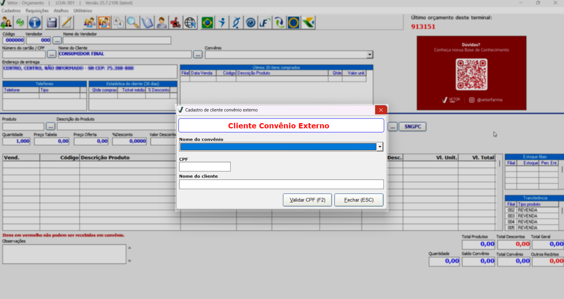Click the duplicate documents icon
The height and width of the screenshot is (299, 564).
(118, 23)
